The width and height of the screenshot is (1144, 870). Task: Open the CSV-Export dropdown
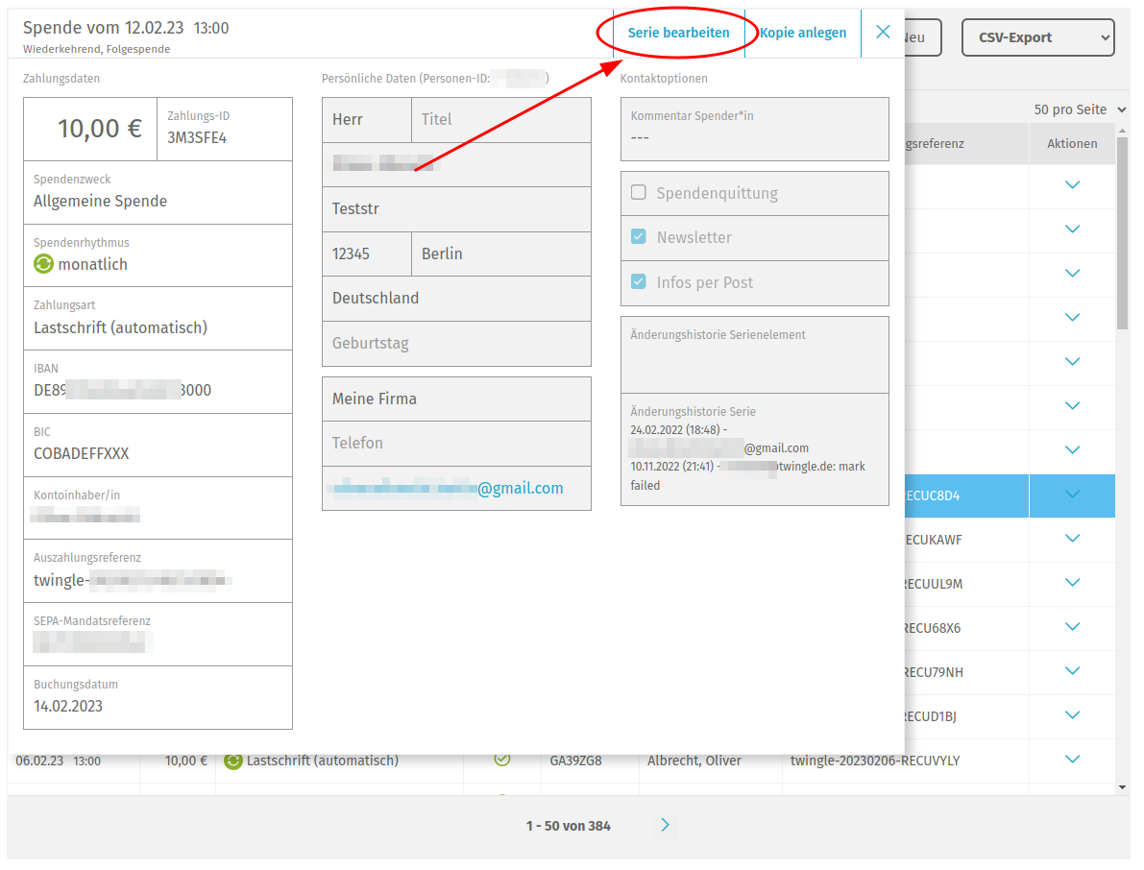(x=1037, y=37)
